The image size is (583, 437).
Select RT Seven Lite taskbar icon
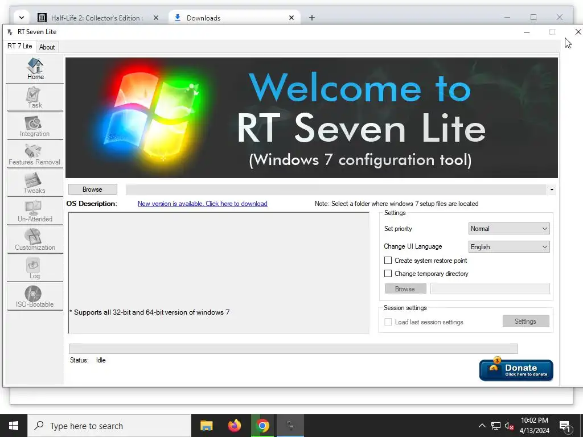[290, 426]
